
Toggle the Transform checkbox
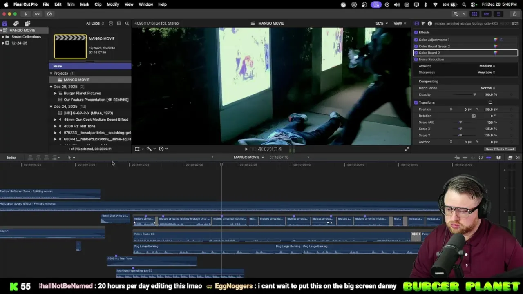click(x=416, y=102)
